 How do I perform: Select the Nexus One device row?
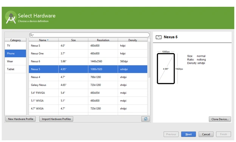tap(88, 54)
